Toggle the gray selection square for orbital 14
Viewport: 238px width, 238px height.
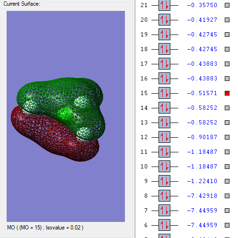pyautogui.click(x=227, y=108)
